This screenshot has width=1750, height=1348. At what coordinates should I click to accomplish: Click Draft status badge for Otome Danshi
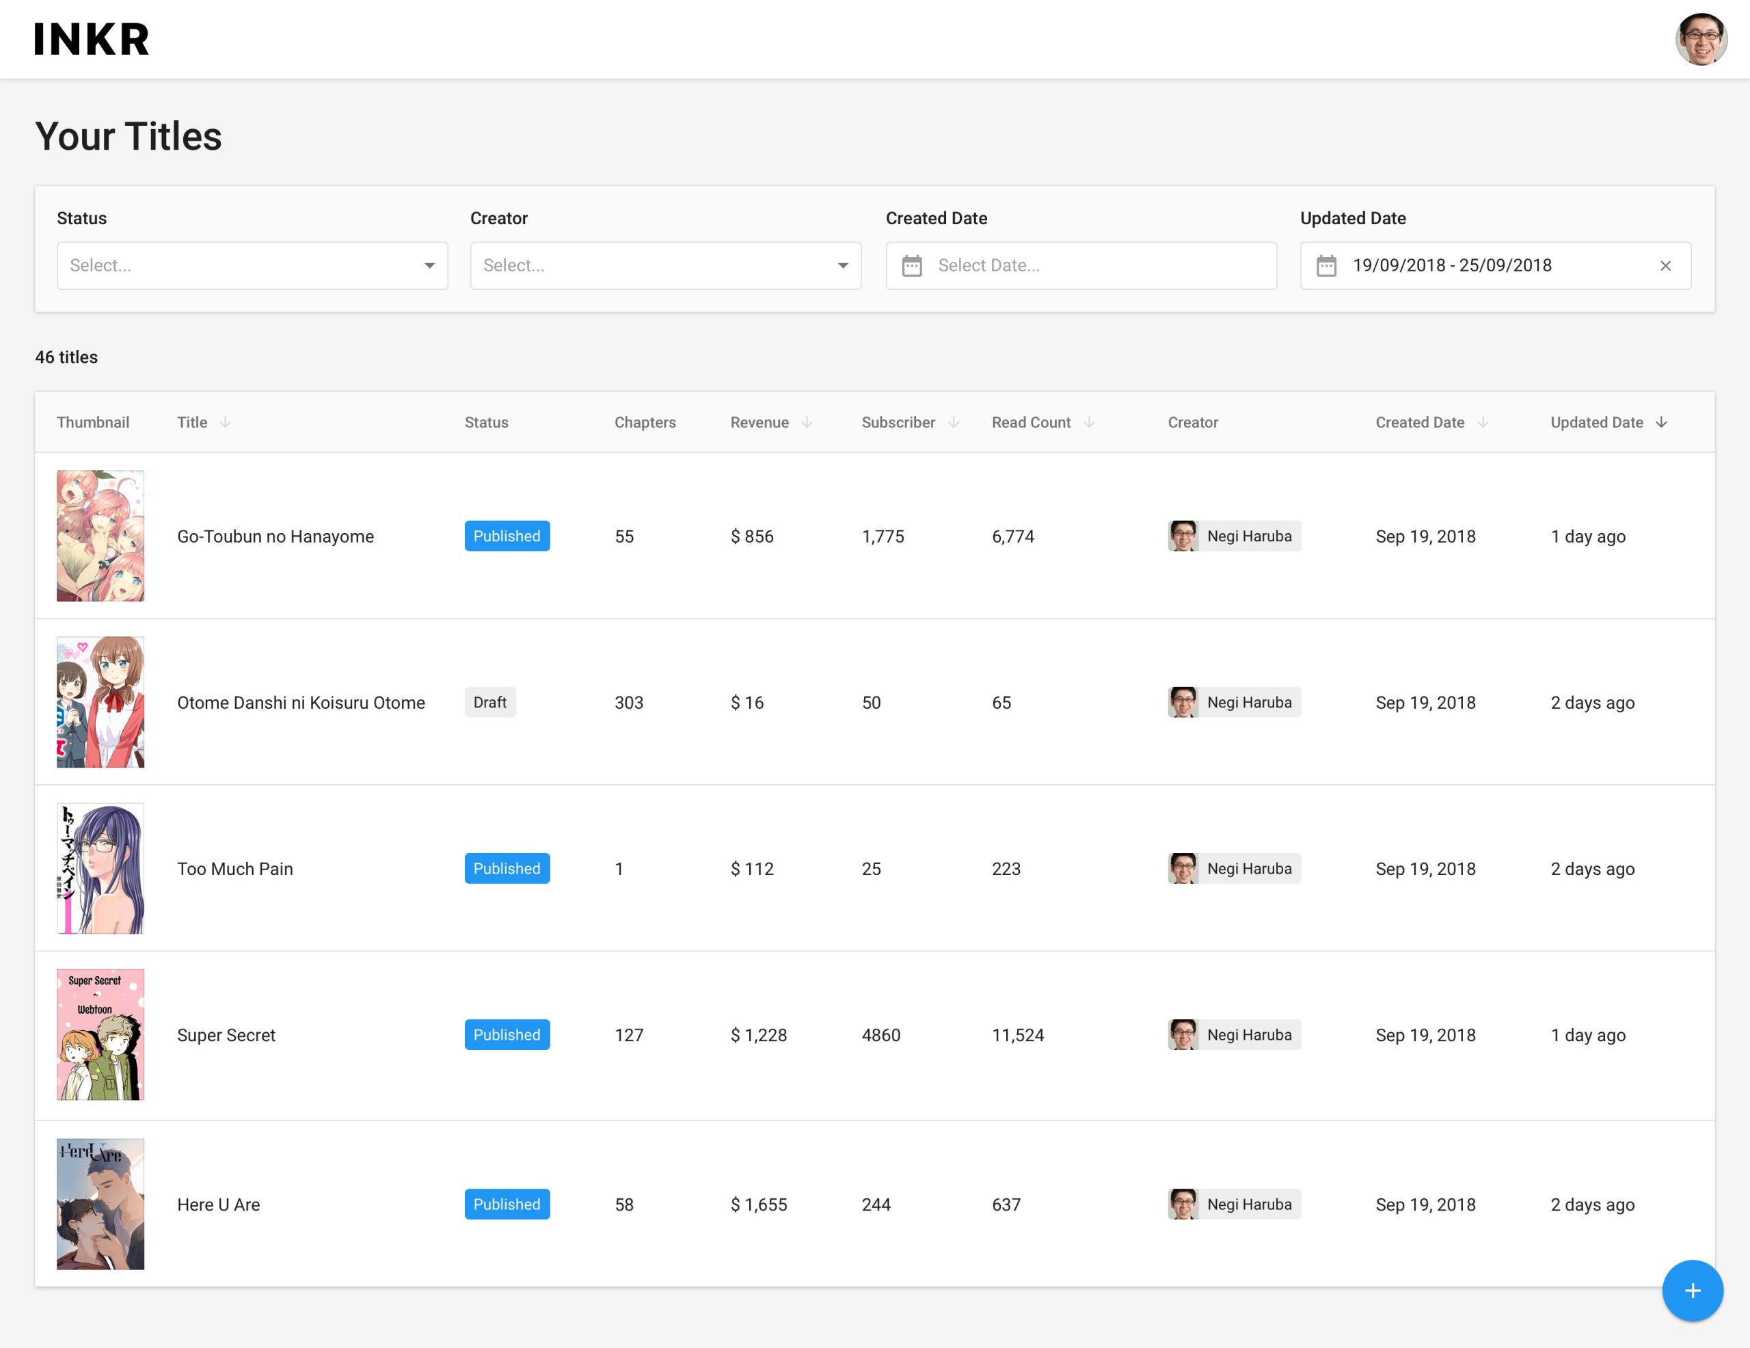coord(489,702)
